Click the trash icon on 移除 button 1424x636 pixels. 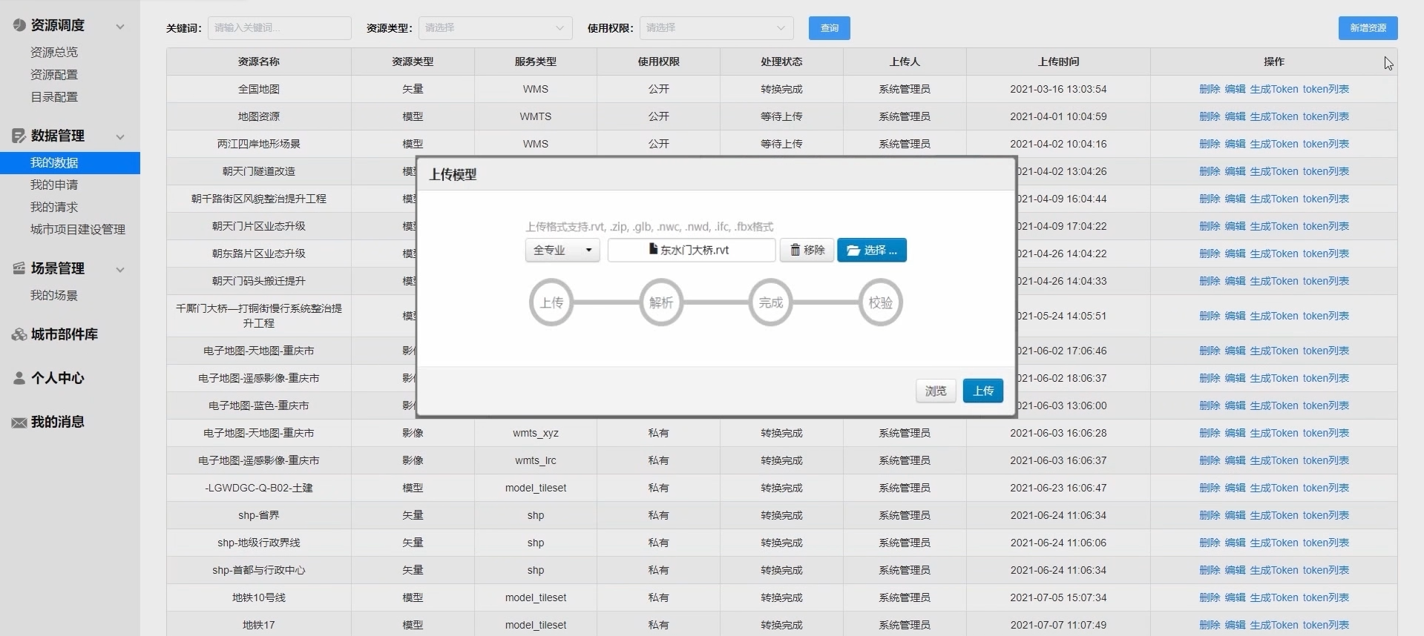click(795, 250)
